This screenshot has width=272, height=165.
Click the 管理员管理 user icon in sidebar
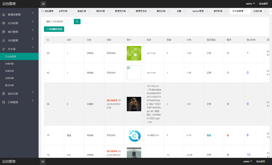[4, 15]
